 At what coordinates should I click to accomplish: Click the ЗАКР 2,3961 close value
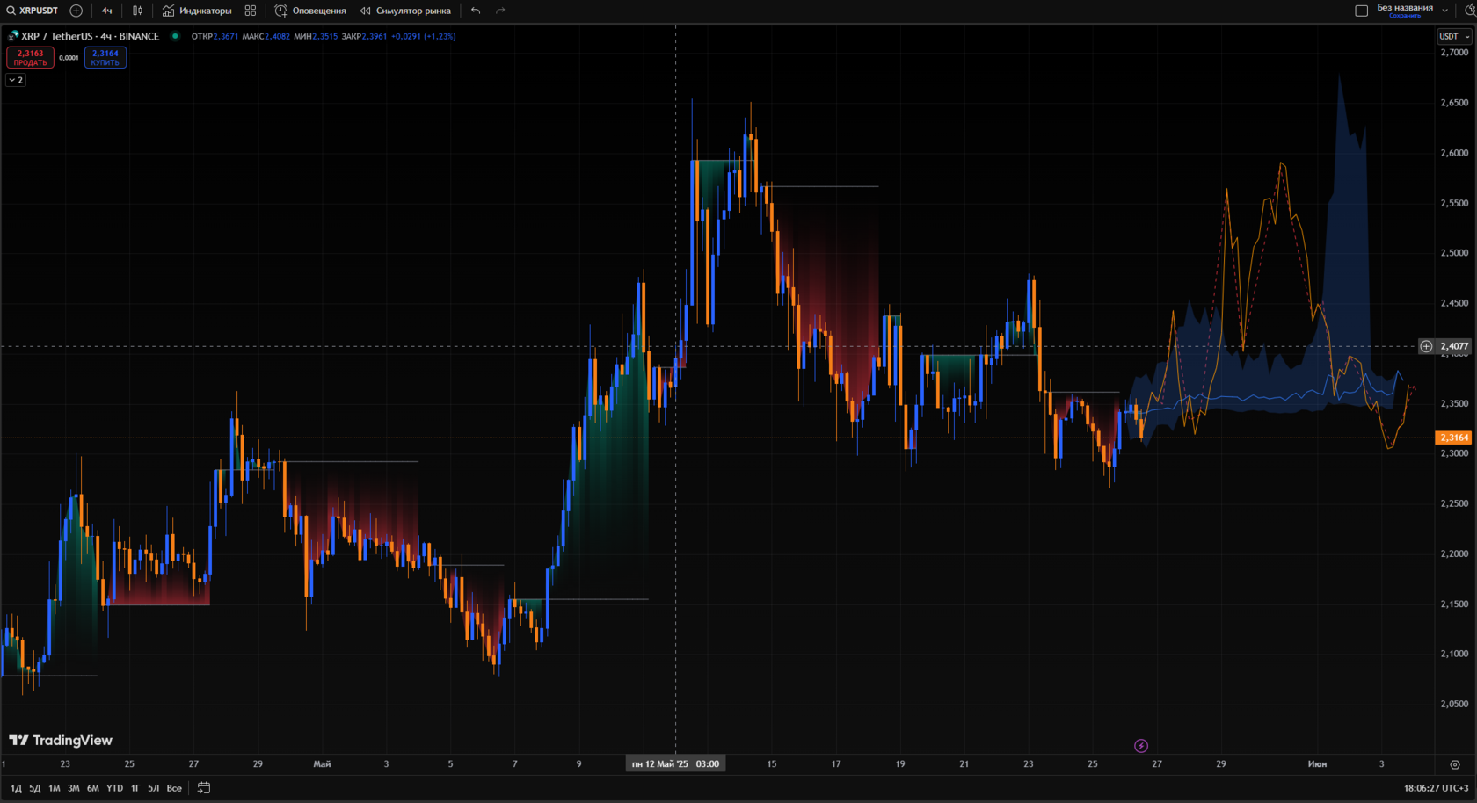[x=364, y=36]
